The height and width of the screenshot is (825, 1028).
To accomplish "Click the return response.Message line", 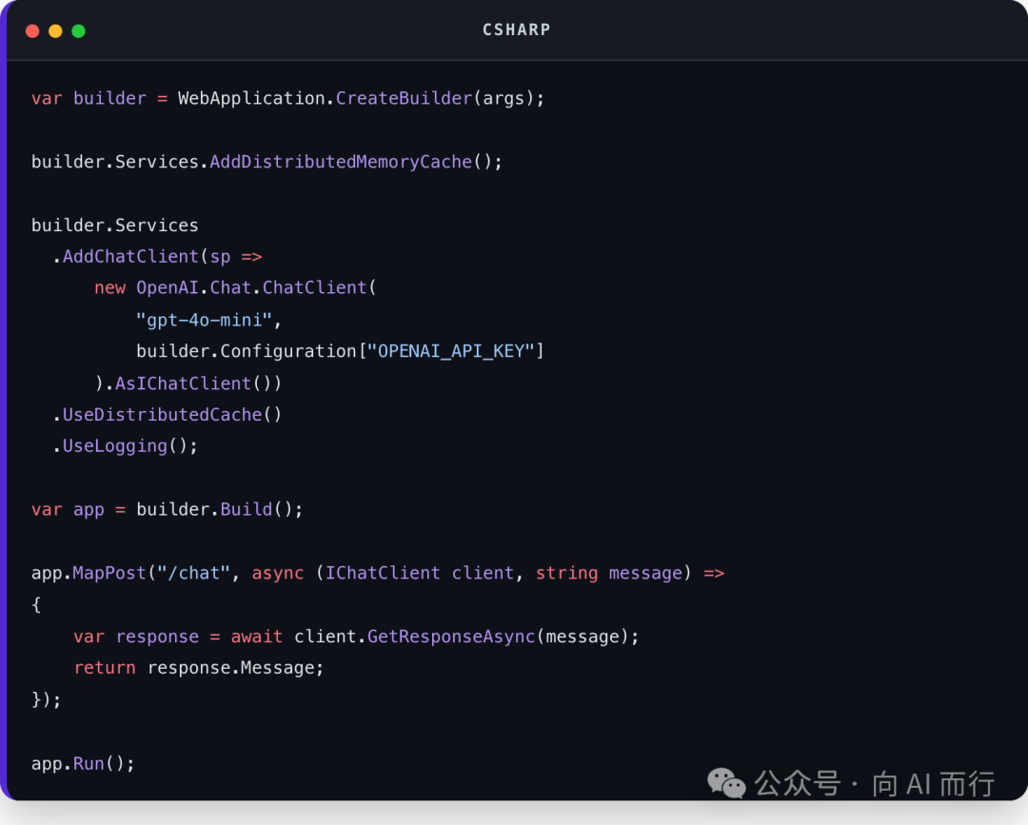I will click(199, 668).
